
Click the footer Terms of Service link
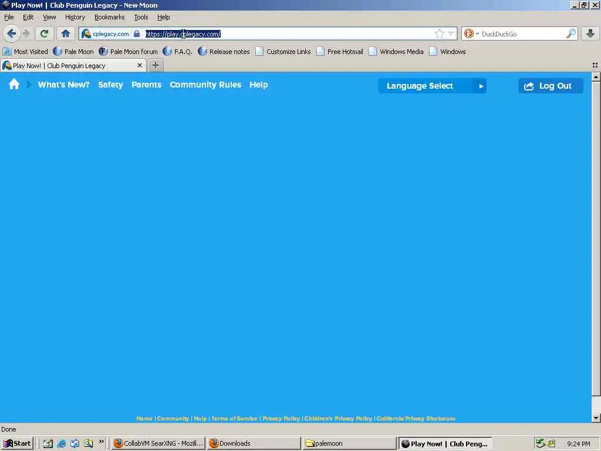point(234,418)
